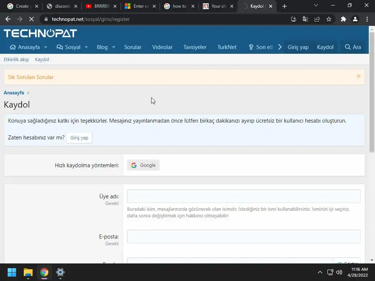Viewport: 375px width, 281px height.
Task: Open a new tab with plus button
Action: click(x=284, y=6)
